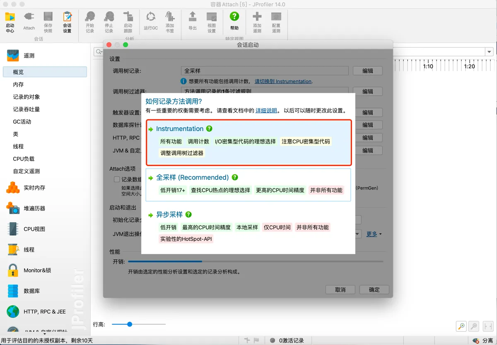Click the 启动跟踪 toolbar icon

(128, 22)
